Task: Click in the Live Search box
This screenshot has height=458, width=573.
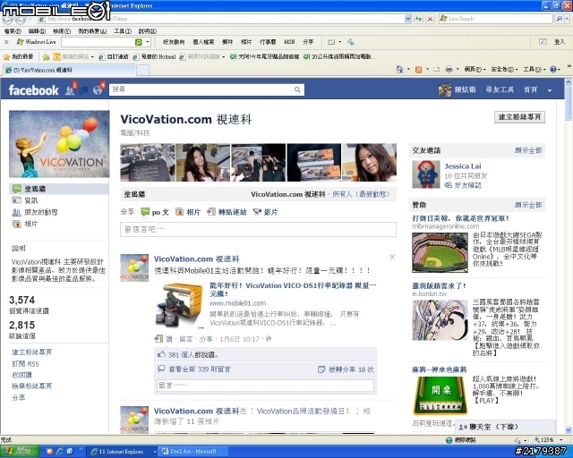Action: click(497, 19)
